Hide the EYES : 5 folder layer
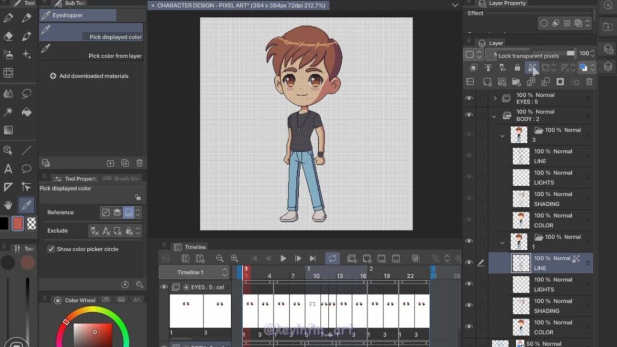 pyautogui.click(x=469, y=98)
